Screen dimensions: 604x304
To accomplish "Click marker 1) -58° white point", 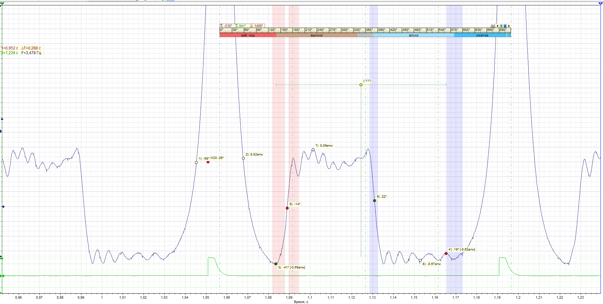I will 196,163.
